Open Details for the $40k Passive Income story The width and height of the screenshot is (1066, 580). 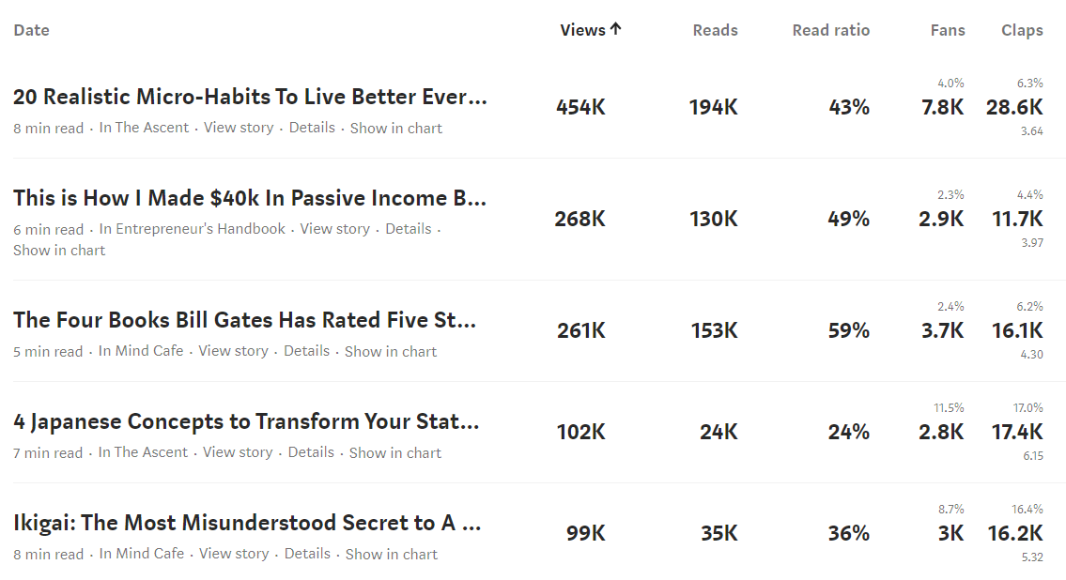(408, 229)
